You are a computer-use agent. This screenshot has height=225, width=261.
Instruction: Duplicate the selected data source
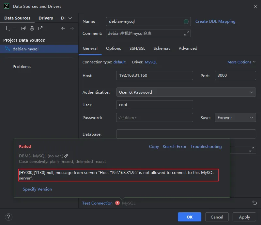[23, 28]
